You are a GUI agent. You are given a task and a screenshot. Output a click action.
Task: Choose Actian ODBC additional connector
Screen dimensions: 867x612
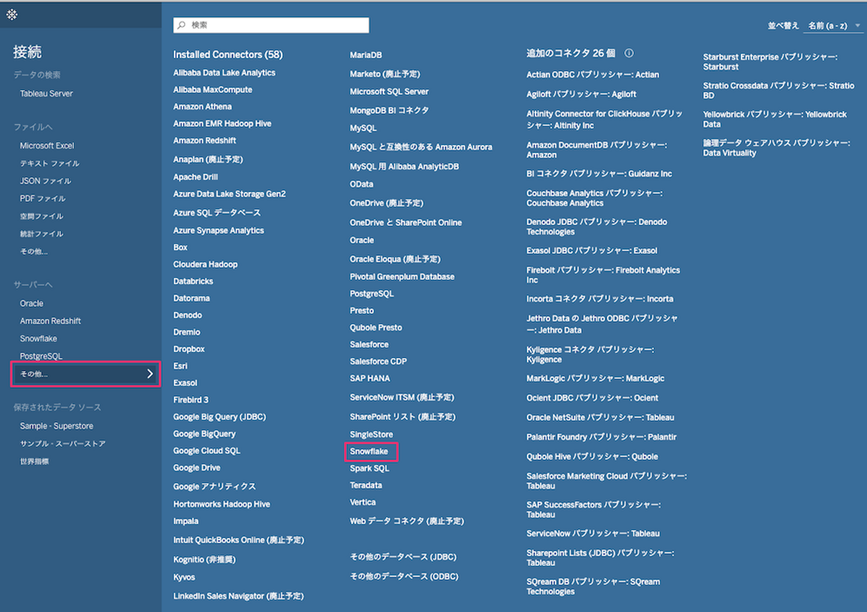pyautogui.click(x=592, y=75)
